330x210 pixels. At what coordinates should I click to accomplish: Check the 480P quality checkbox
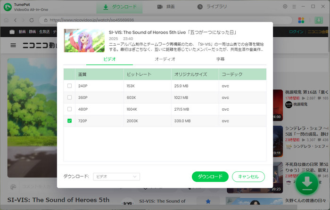pyautogui.click(x=69, y=109)
